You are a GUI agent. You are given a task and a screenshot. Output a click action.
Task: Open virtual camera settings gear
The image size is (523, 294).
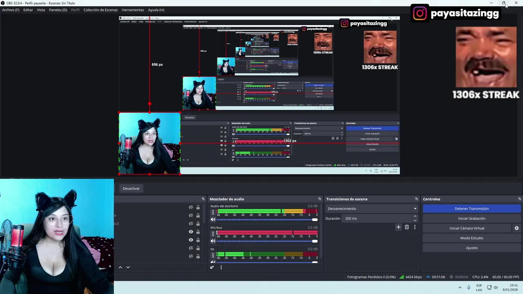tap(516, 228)
